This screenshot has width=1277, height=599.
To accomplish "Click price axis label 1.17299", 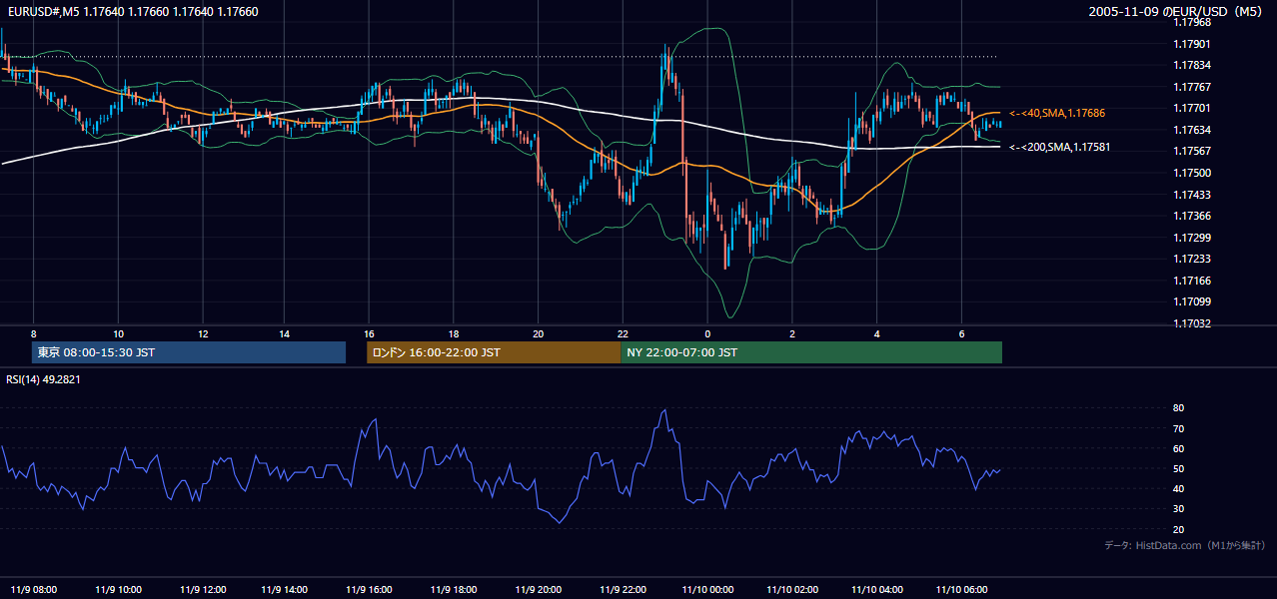I will click(x=1191, y=238).
